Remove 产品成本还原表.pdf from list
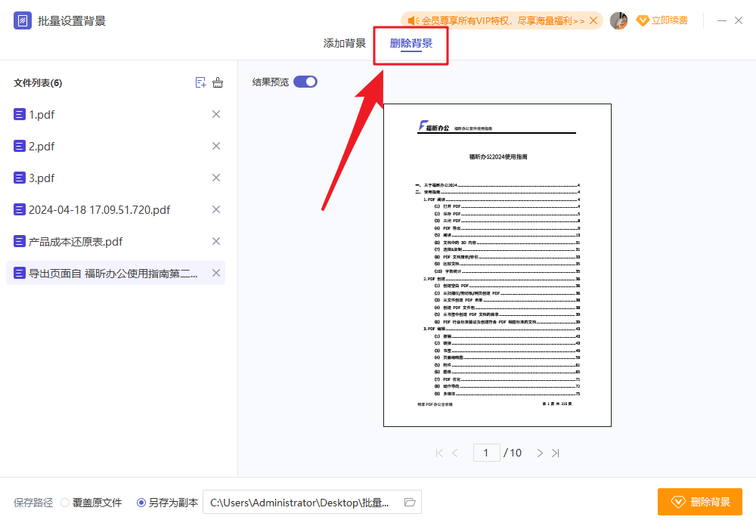 click(x=216, y=242)
